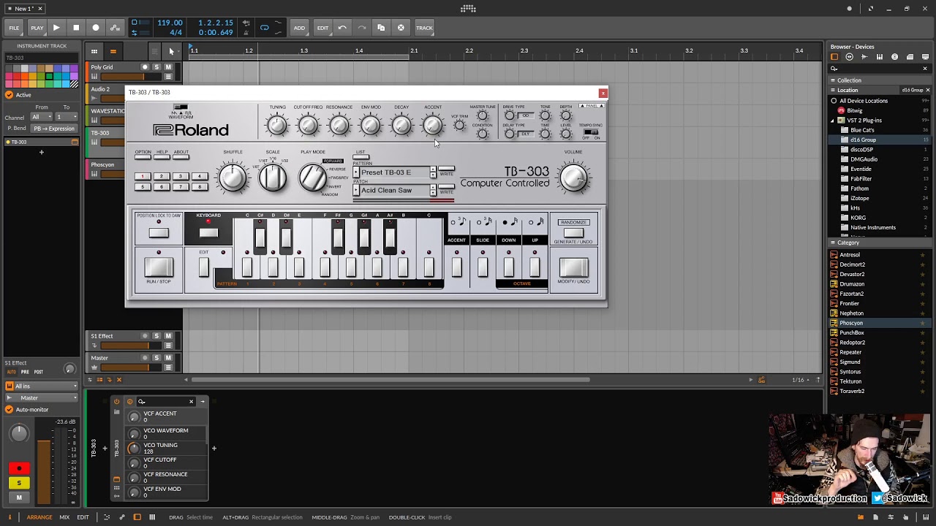
Task: Open the PLAY menu
Action: 37,28
